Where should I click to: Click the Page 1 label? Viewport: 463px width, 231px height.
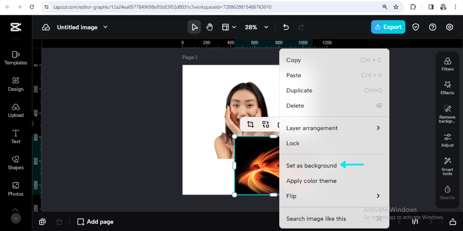pyautogui.click(x=189, y=57)
